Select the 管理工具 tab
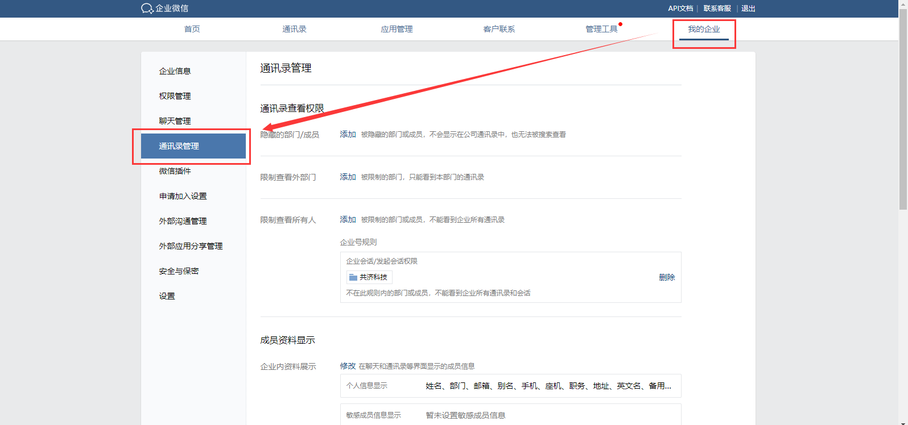This screenshot has height=425, width=908. [601, 29]
